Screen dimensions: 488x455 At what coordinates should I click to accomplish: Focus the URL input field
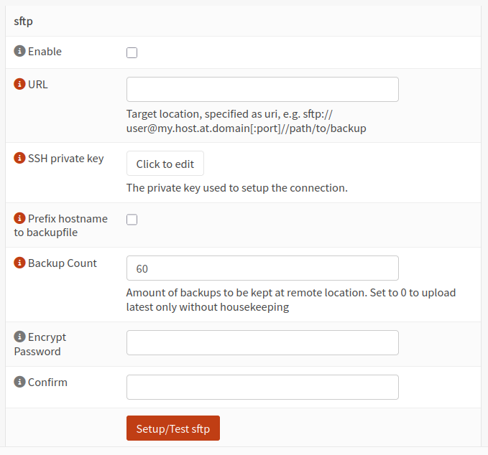(x=262, y=90)
